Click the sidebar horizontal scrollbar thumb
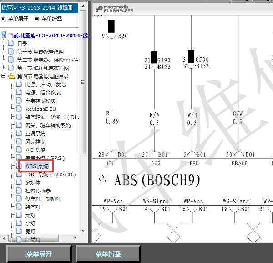 click(x=33, y=238)
